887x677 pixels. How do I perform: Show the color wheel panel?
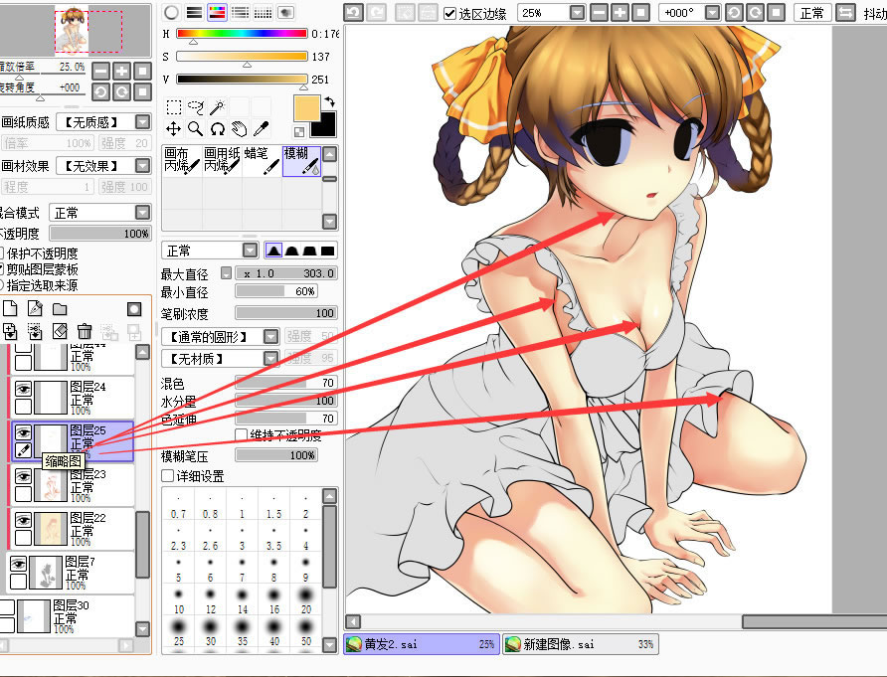(171, 13)
